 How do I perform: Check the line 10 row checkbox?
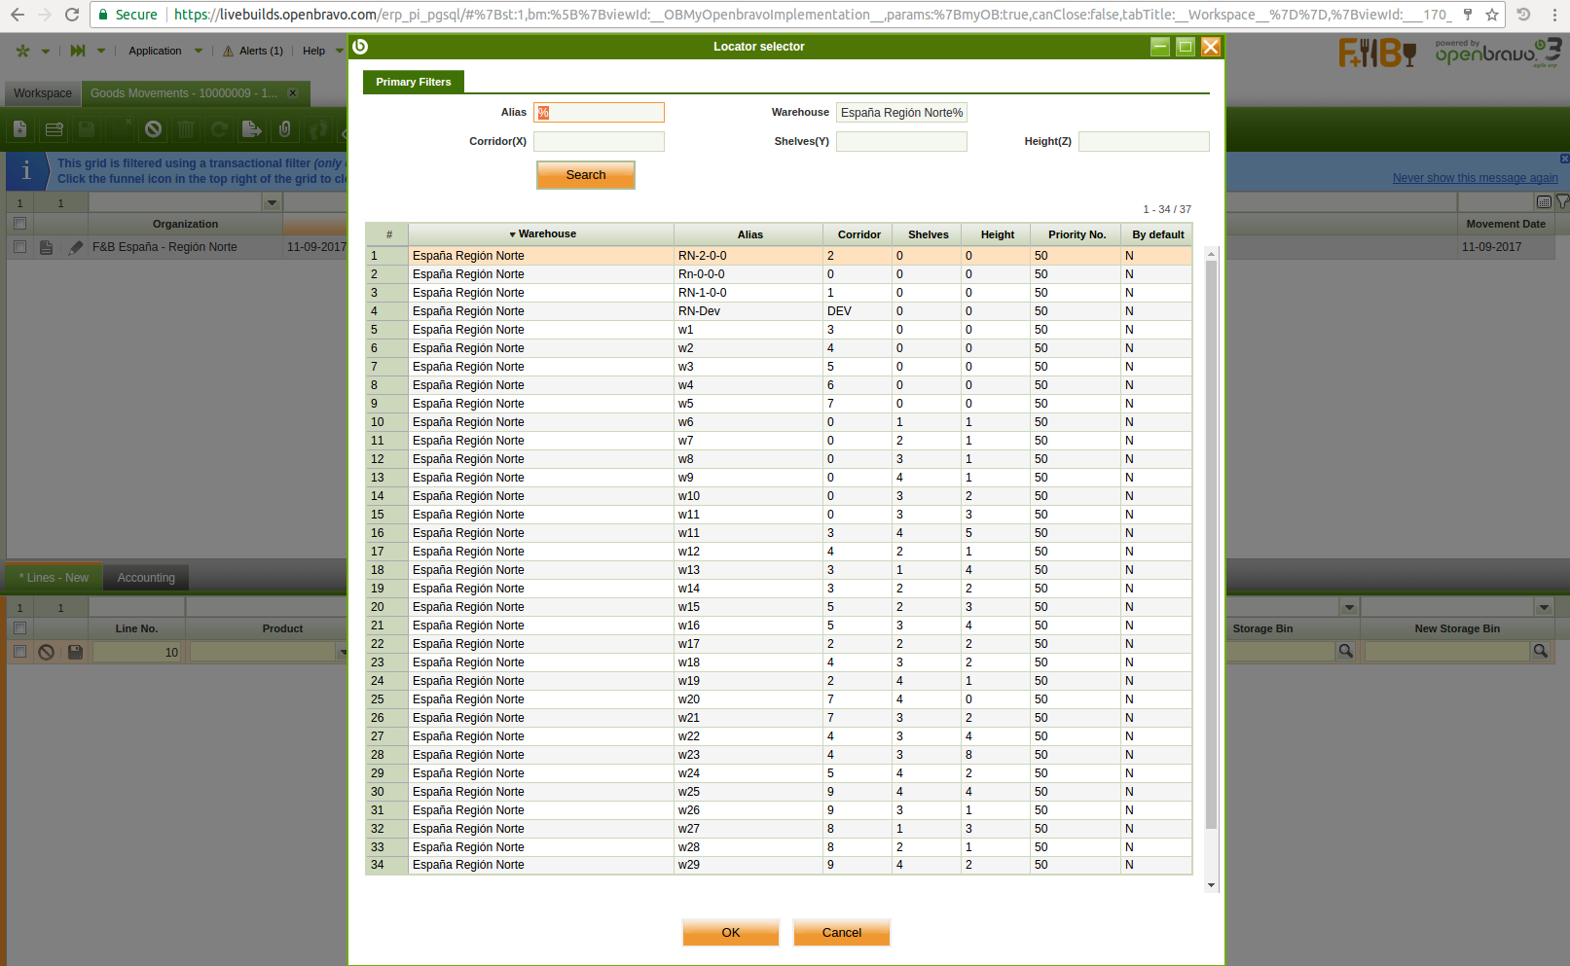pyautogui.click(x=19, y=652)
